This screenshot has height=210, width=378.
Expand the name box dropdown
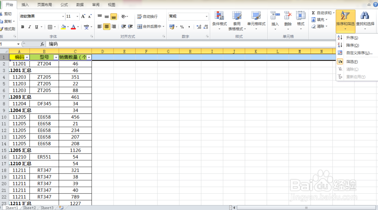click(18, 44)
